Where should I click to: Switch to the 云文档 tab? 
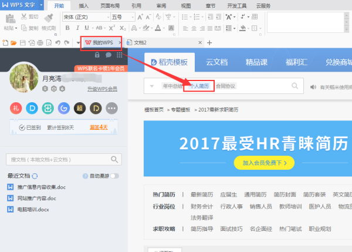[216, 62]
